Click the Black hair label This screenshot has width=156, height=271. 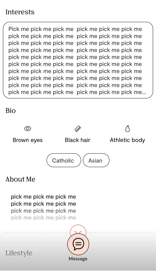[77, 140]
